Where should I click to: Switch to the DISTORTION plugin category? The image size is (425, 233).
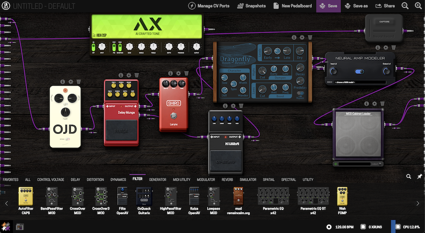[x=95, y=179]
